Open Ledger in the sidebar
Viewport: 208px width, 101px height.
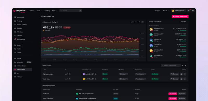pyautogui.click(x=23, y=53)
